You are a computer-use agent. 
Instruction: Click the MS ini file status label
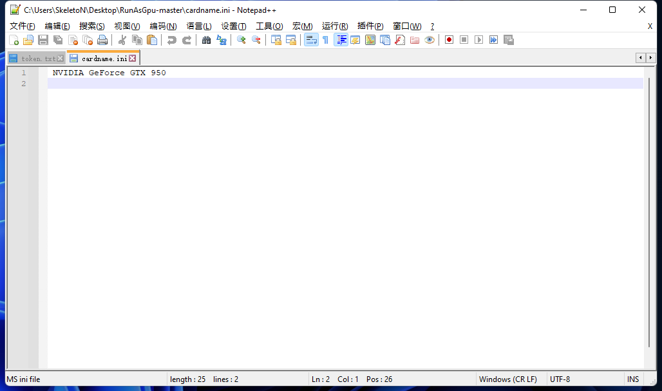click(x=24, y=379)
